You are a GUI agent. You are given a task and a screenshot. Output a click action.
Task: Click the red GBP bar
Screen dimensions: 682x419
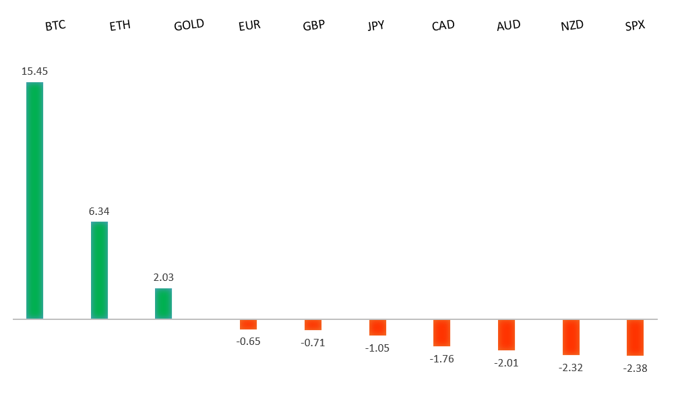[313, 325]
